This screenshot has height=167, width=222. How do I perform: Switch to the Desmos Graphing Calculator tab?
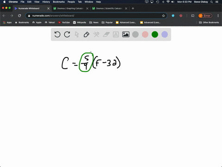tap(70, 8)
